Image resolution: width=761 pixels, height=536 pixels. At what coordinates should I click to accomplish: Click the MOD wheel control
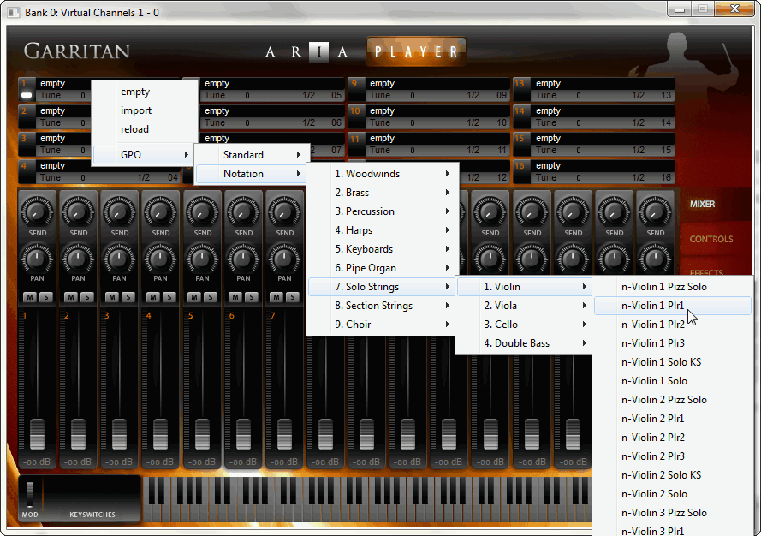[30, 495]
